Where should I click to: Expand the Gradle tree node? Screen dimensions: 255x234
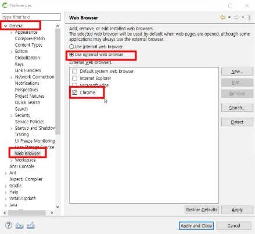tap(6, 186)
